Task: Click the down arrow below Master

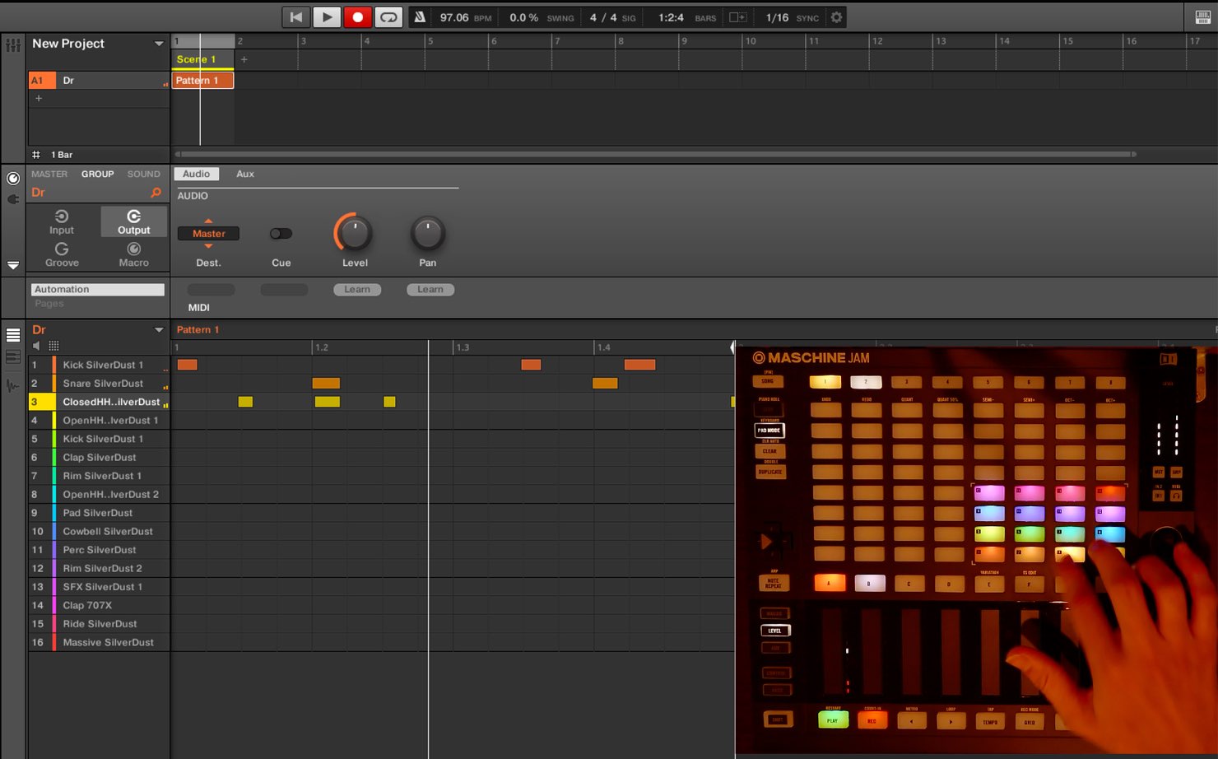Action: [208, 246]
